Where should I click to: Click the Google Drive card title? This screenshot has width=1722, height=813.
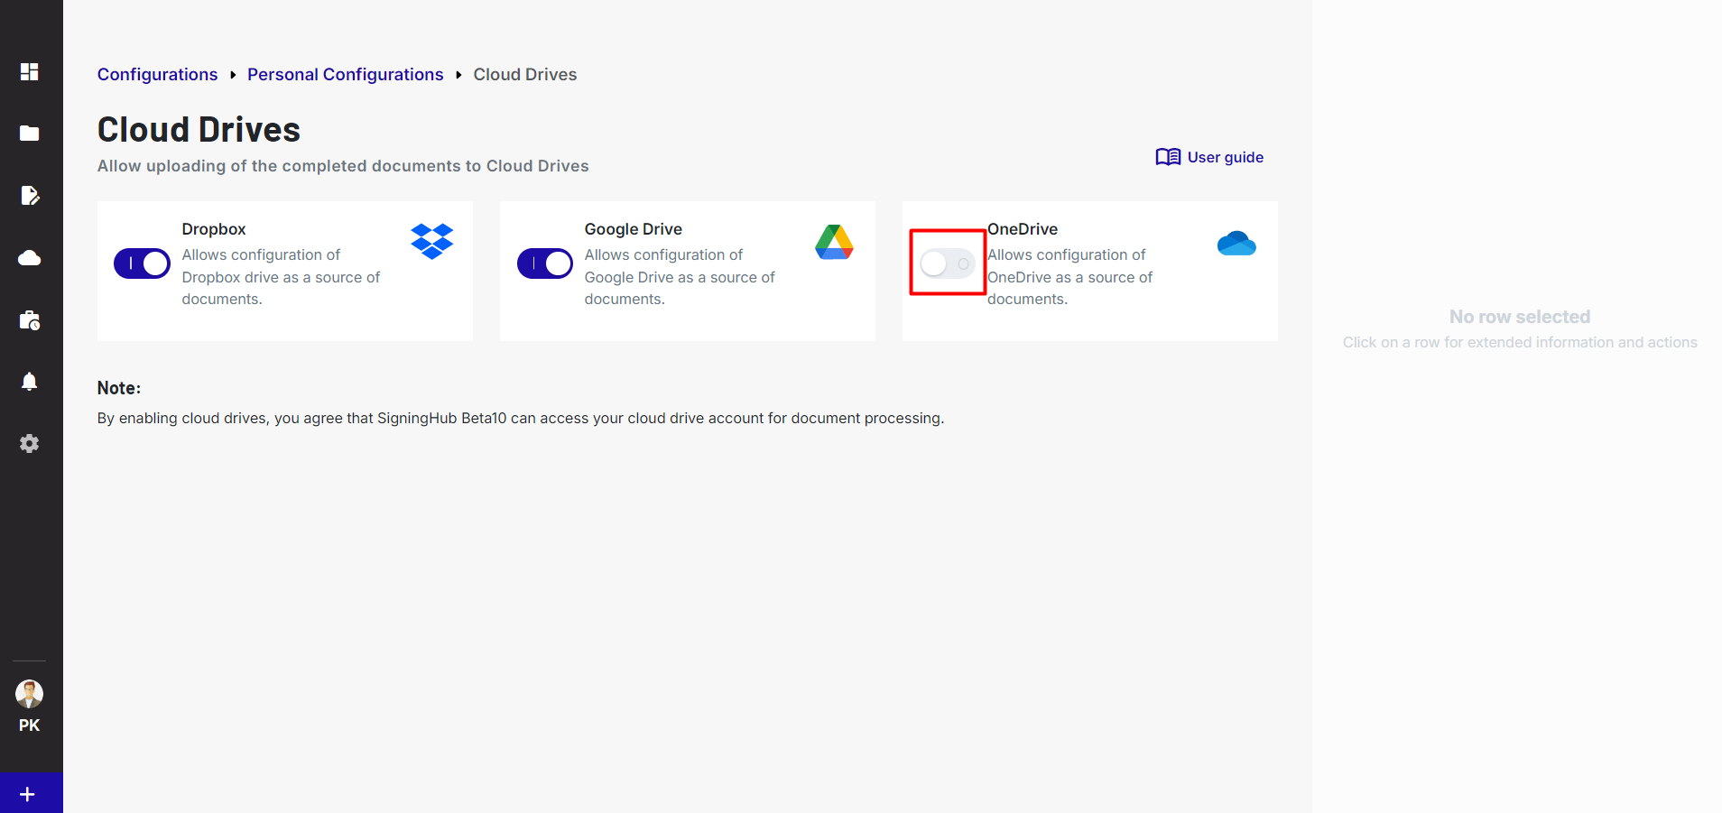tap(634, 229)
